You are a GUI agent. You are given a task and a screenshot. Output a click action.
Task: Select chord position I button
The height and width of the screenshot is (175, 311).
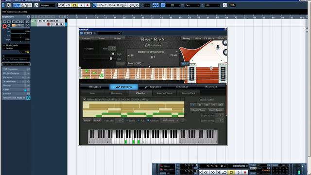(193, 105)
